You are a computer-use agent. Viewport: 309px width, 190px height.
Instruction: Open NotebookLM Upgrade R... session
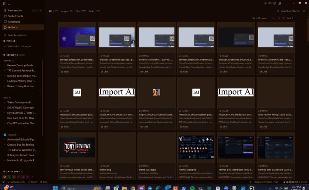[22, 160]
